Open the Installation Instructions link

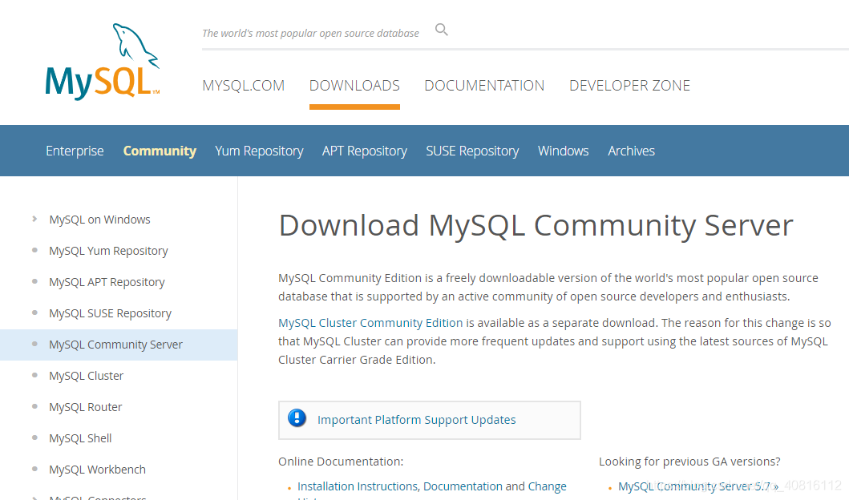coord(358,486)
